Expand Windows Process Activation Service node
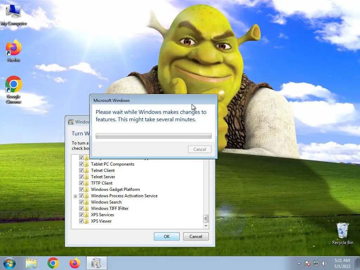Screen dimensions: 360x270 (75, 196)
